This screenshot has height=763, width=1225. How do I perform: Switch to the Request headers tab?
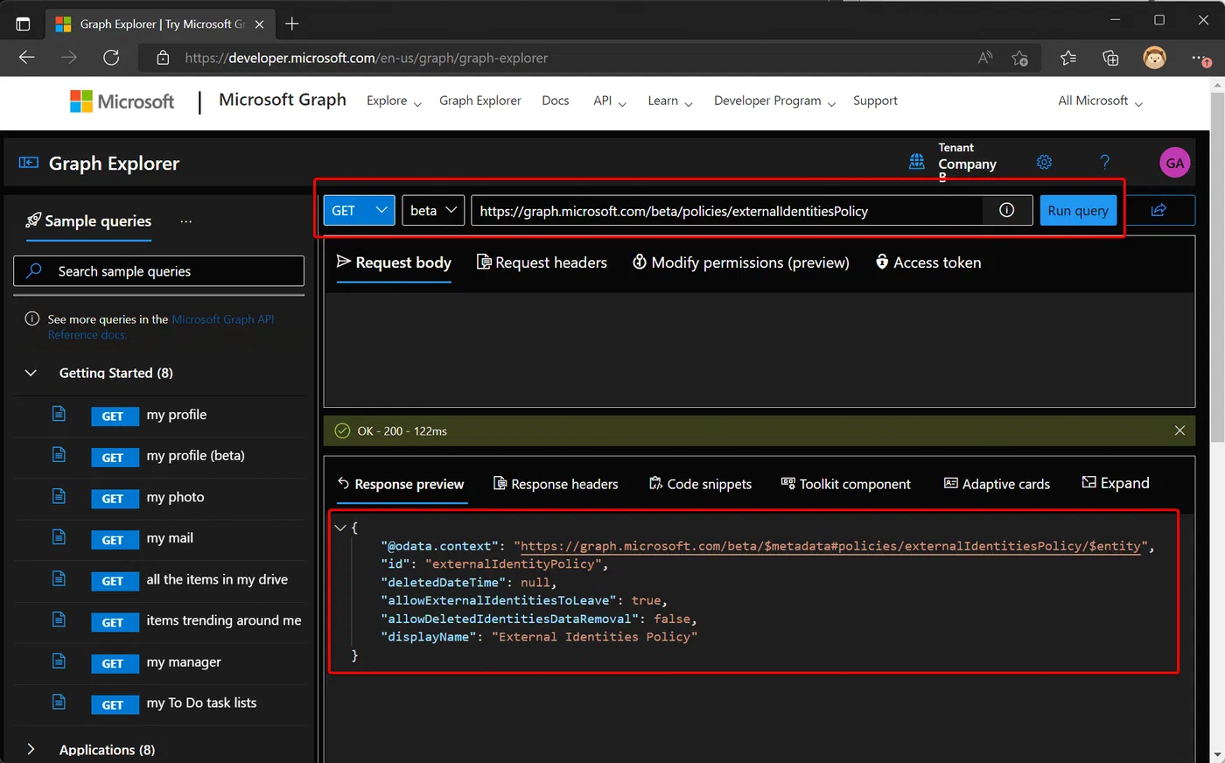542,262
